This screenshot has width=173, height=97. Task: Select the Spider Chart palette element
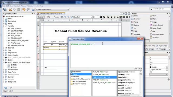[155, 28]
